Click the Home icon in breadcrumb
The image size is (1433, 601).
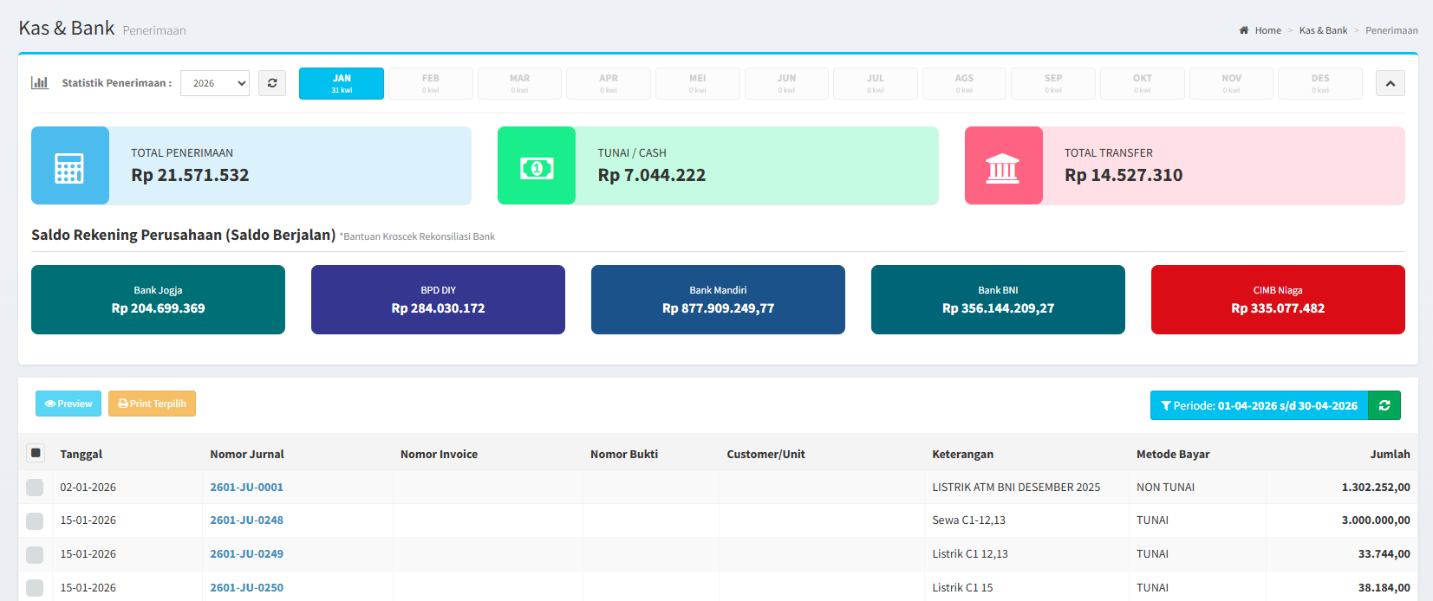click(x=1244, y=30)
